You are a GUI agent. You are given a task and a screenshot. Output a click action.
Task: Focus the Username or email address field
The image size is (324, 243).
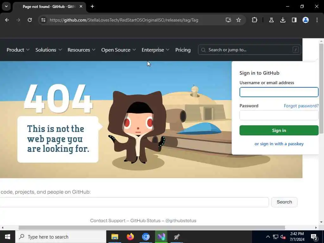pos(279,92)
